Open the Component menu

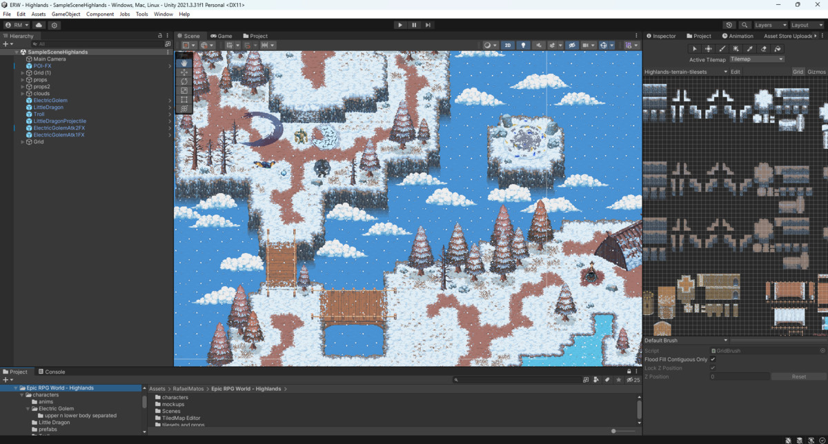(x=100, y=14)
